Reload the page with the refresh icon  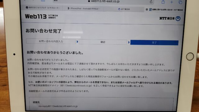151,2
